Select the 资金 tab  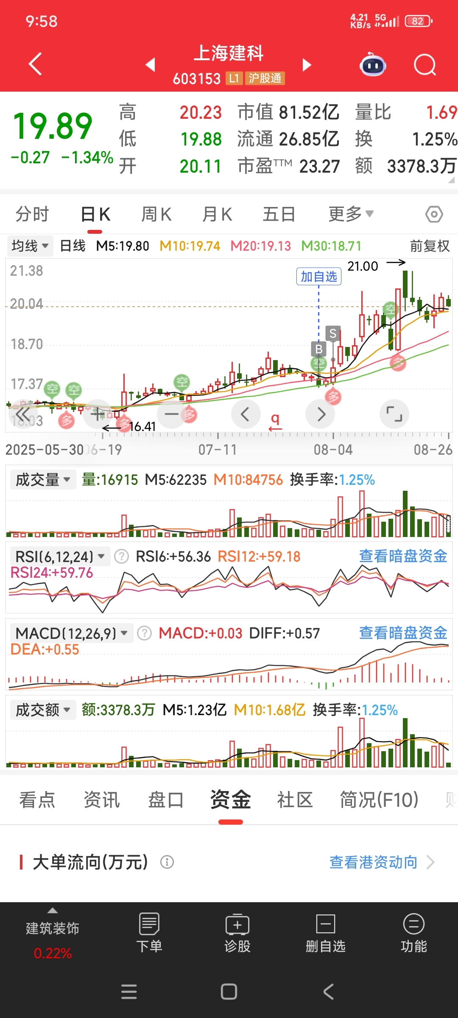[231, 800]
